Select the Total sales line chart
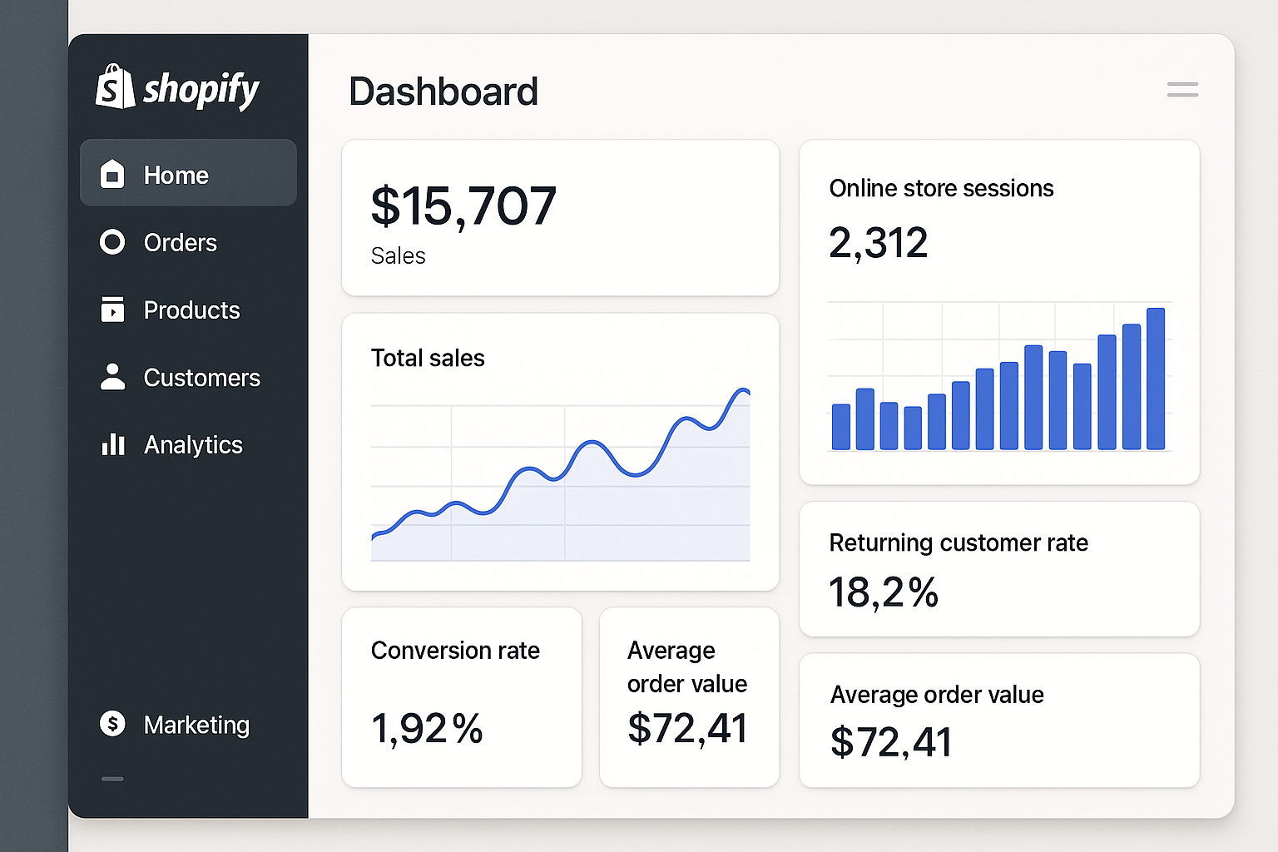 560,474
